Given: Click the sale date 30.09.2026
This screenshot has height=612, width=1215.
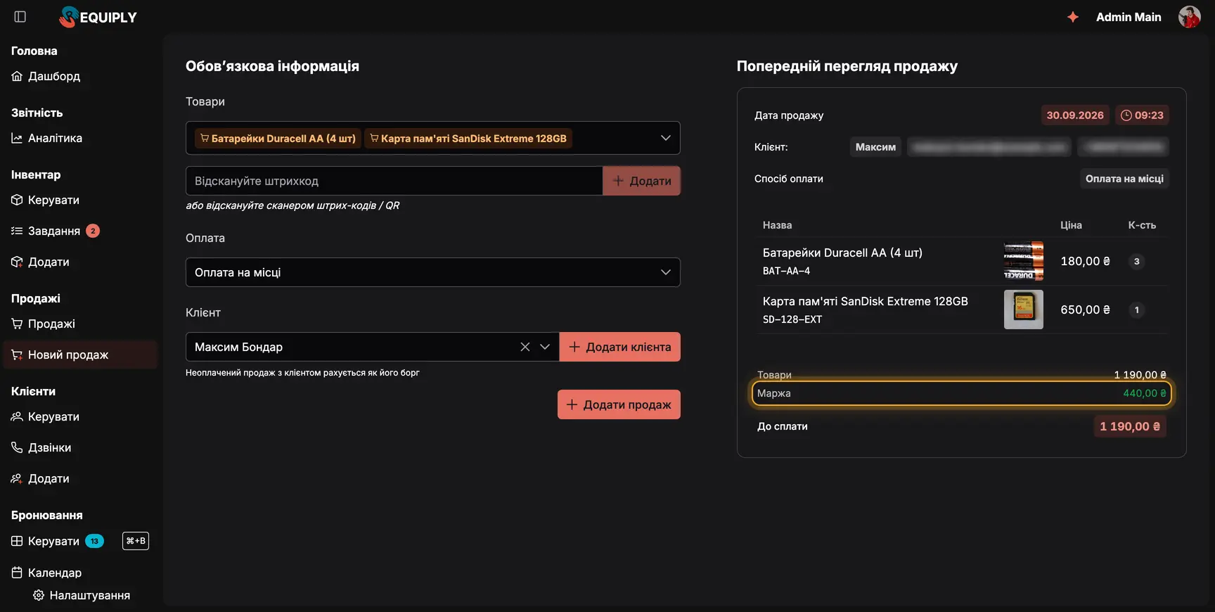Looking at the screenshot, I should point(1075,115).
